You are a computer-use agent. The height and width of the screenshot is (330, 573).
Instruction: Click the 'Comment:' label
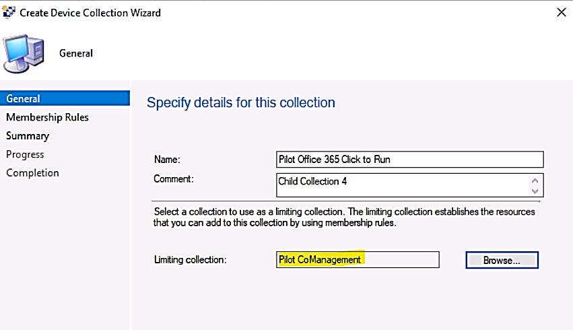174,178
